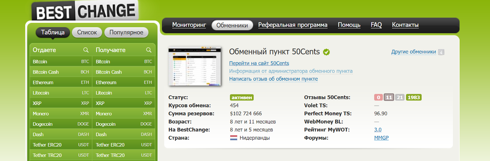The width and height of the screenshot is (490, 161).
Task: Click the Отдаете column header
Action: (x=44, y=50)
